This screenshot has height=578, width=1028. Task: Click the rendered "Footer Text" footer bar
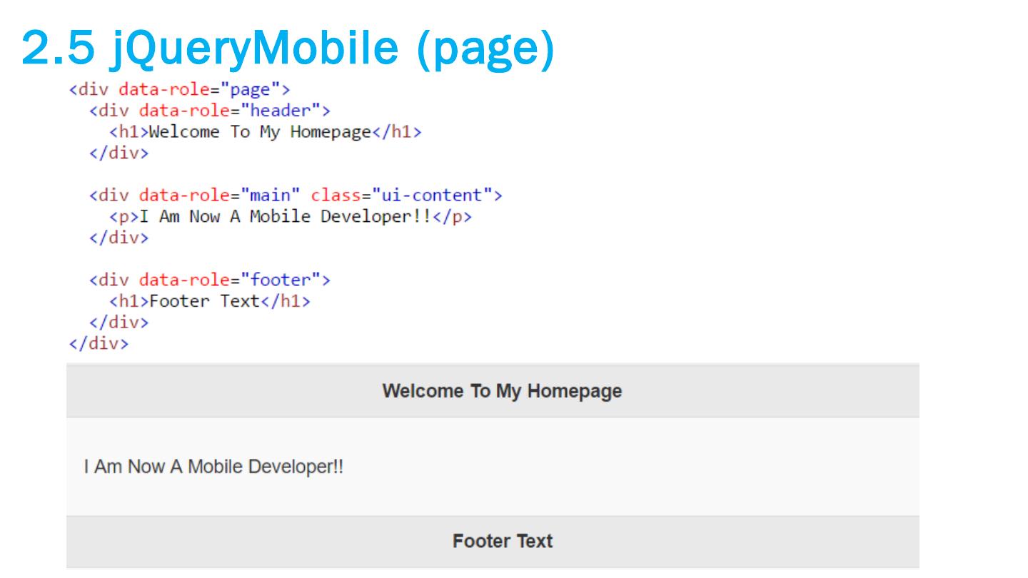[502, 542]
